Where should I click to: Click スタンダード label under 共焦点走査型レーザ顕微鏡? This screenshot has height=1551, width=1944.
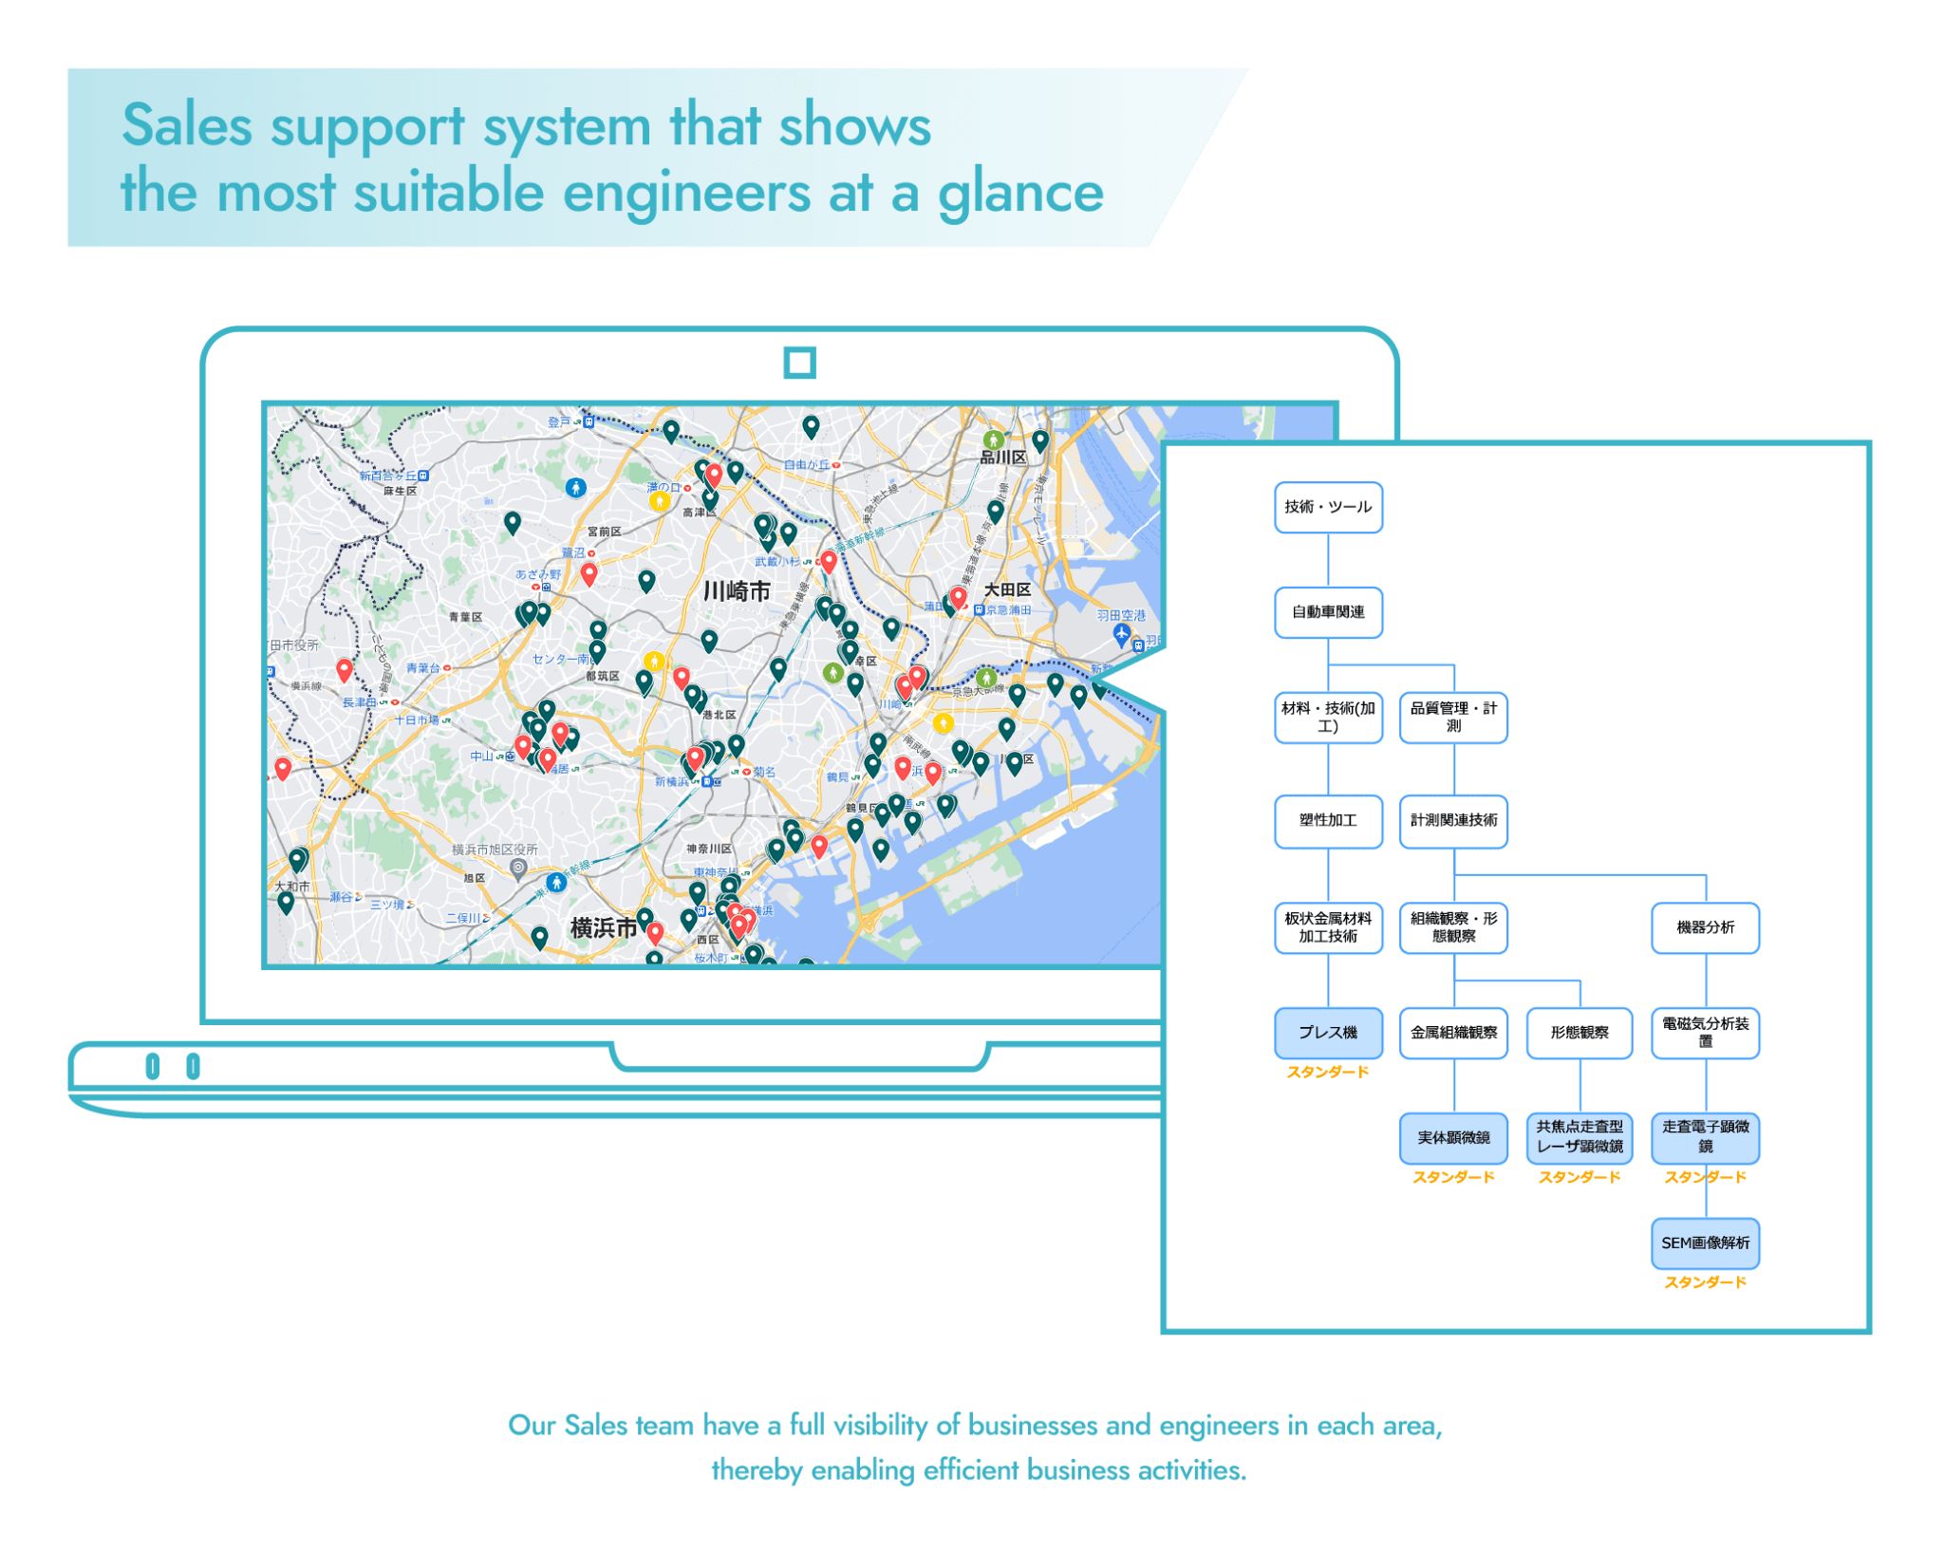tap(1579, 1177)
